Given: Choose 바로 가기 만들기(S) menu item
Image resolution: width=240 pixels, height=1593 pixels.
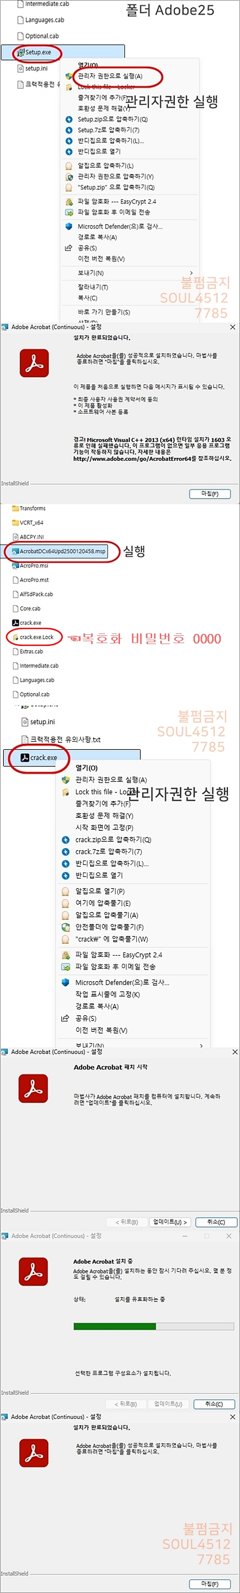Looking at the screenshot, I should 103,312.
